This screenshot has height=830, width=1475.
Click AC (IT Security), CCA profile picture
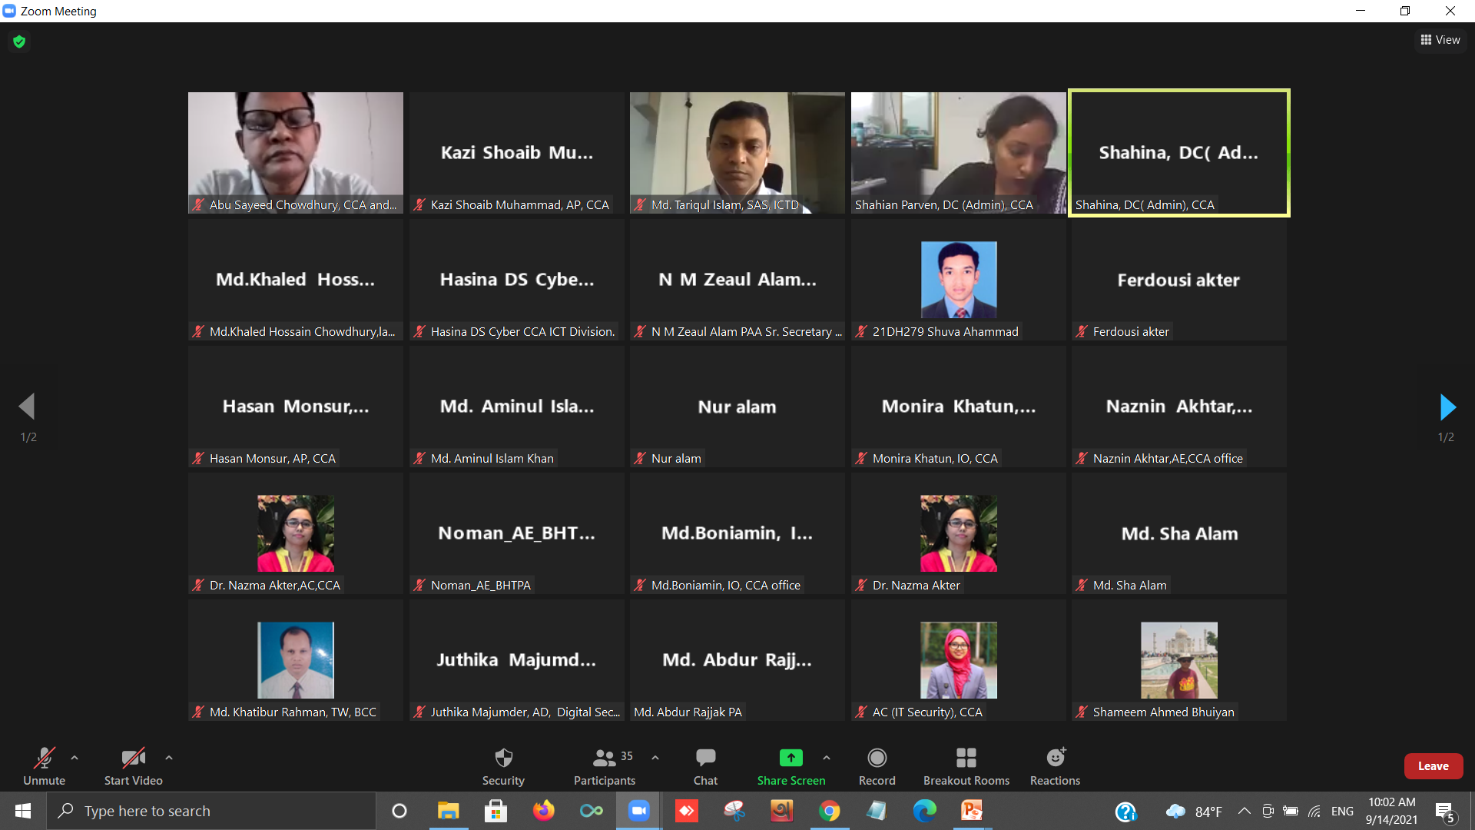tap(959, 660)
